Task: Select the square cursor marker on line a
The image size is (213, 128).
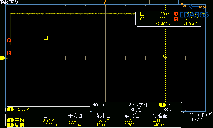Action: [46, 38]
